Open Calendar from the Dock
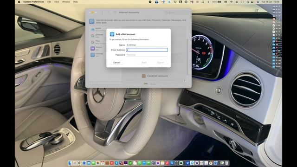Image resolution: width=297 pixels, height=167 pixels. pyautogui.click(x=102, y=163)
